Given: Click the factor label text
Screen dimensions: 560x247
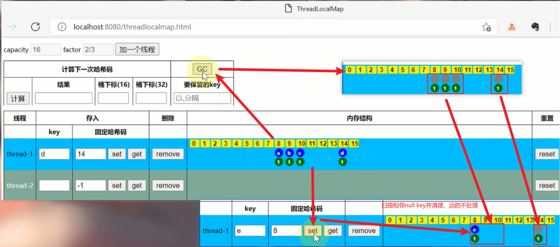Looking at the screenshot, I should (72, 50).
